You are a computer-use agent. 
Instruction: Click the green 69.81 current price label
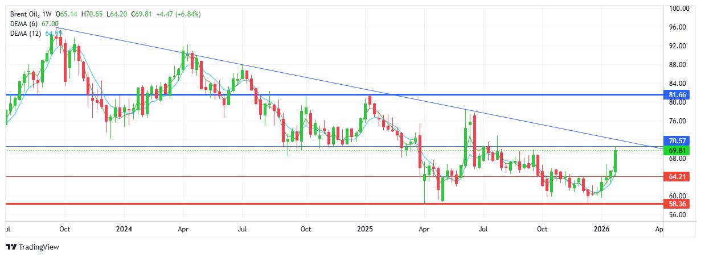coord(677,150)
